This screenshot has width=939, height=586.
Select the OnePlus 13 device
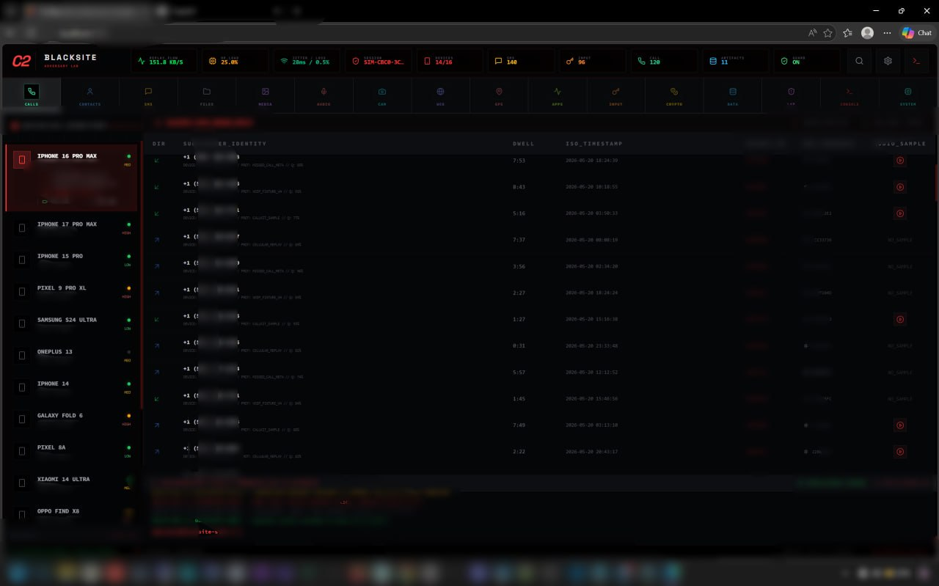[72, 356]
